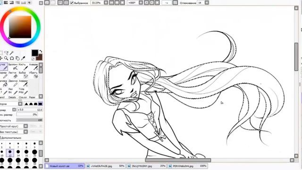Choose brush size preset 5

(2, 145)
